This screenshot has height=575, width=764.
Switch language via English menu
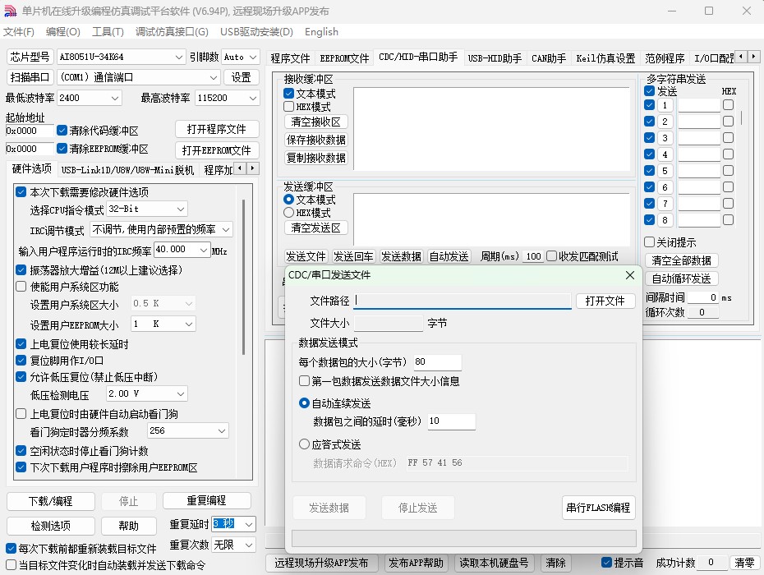(321, 32)
